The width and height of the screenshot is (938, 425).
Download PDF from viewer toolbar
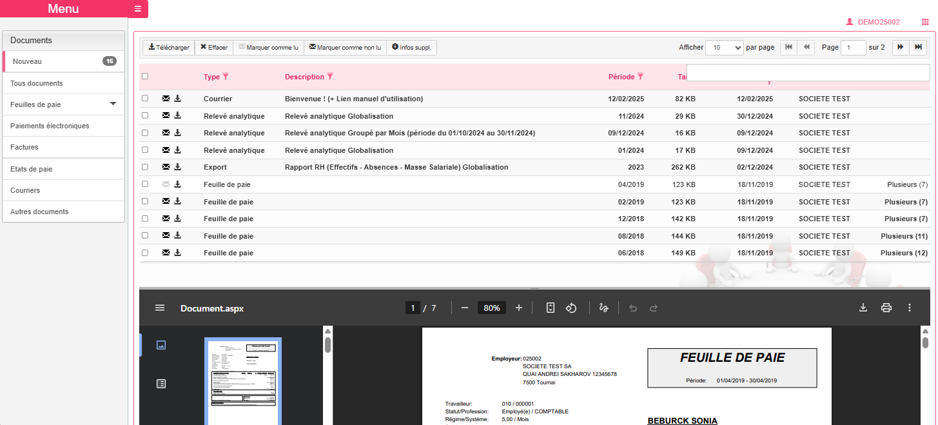[863, 308]
